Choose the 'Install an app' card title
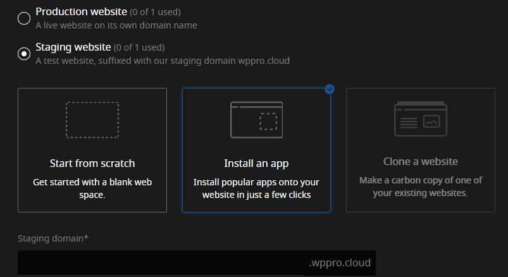The width and height of the screenshot is (508, 277). tap(256, 163)
